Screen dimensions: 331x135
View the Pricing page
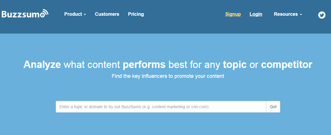click(x=136, y=14)
